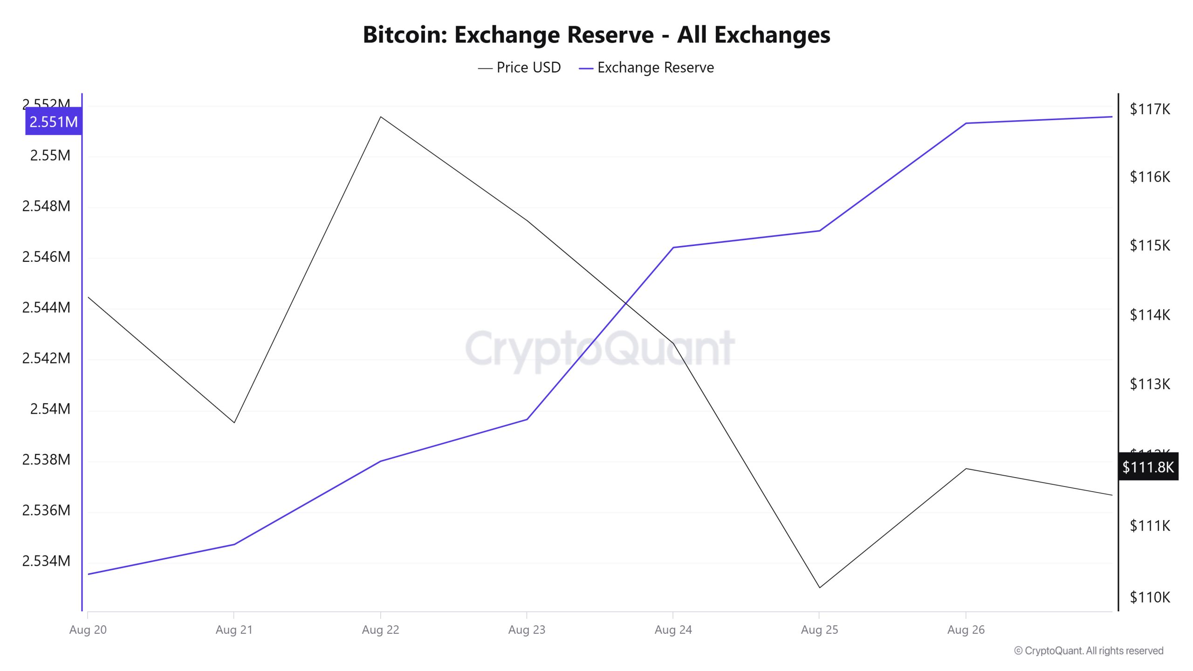This screenshot has width=1193, height=671.
Task: Click the CryptoQuant copyright notice text
Action: tap(1089, 651)
